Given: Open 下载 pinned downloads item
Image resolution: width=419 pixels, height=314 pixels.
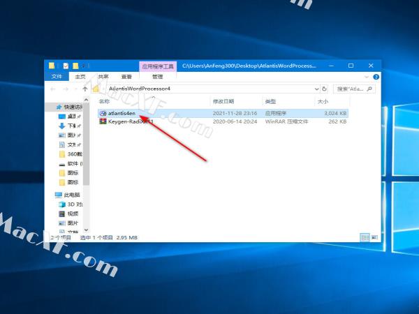Looking at the screenshot, I should 71,126.
